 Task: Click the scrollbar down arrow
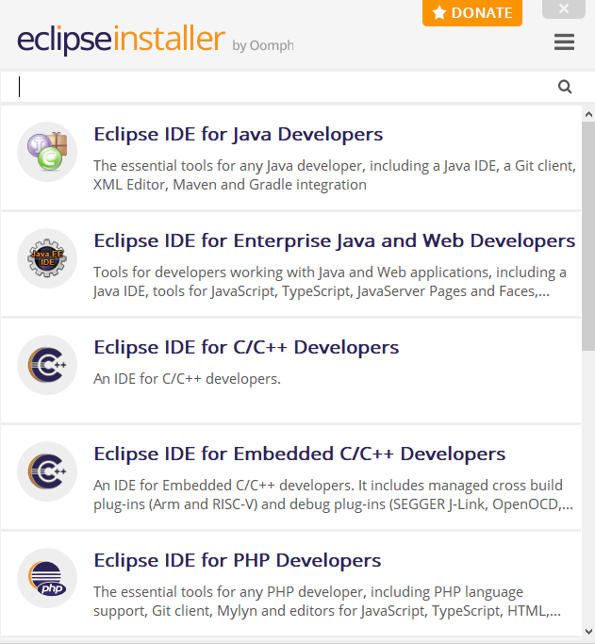[588, 631]
